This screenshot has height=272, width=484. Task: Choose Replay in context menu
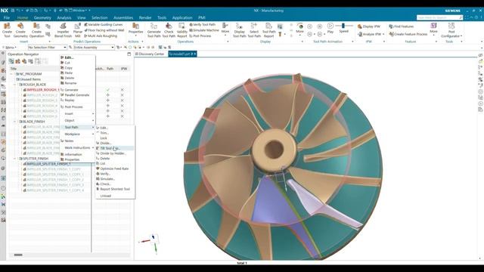tap(77, 100)
